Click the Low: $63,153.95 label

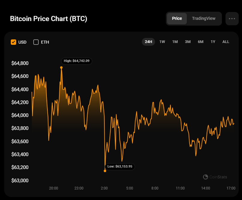tap(120, 166)
